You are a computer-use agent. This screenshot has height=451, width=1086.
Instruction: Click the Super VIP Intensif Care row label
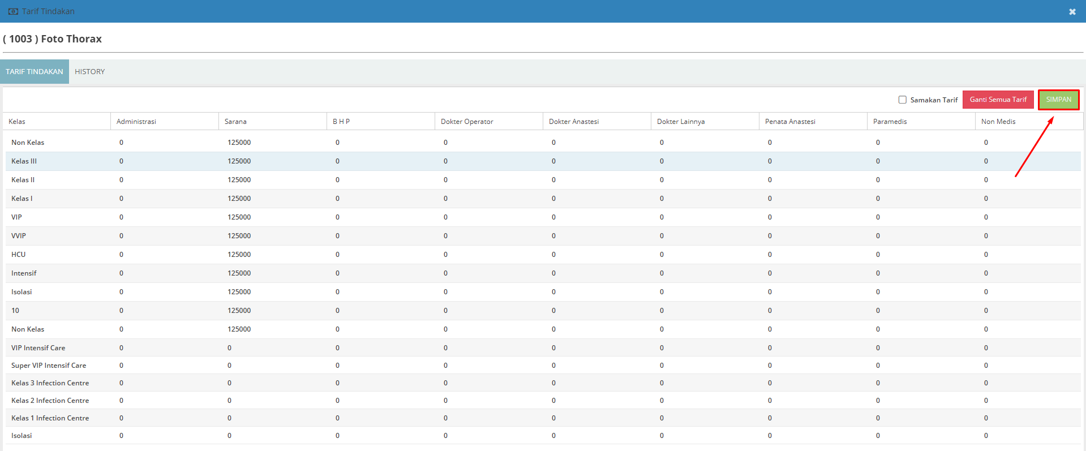[x=49, y=366]
